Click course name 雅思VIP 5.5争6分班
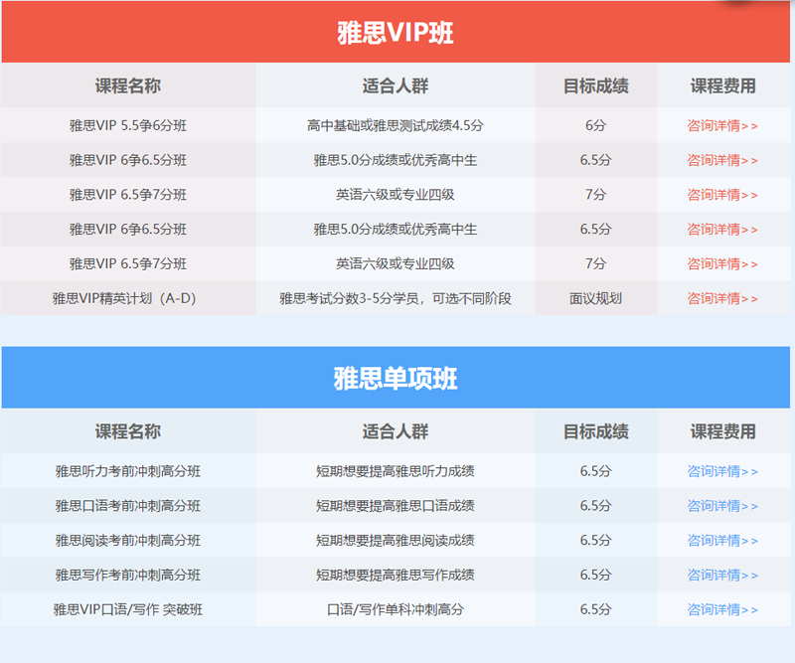The height and width of the screenshot is (663, 795). tap(128, 125)
